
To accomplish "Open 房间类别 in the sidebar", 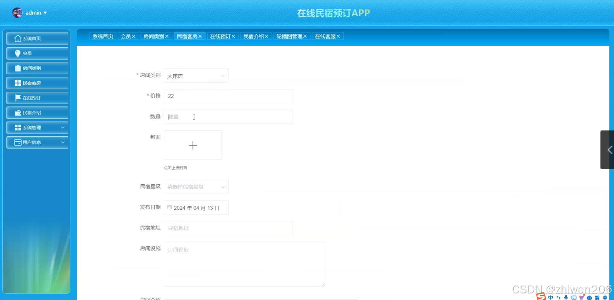I will [37, 68].
